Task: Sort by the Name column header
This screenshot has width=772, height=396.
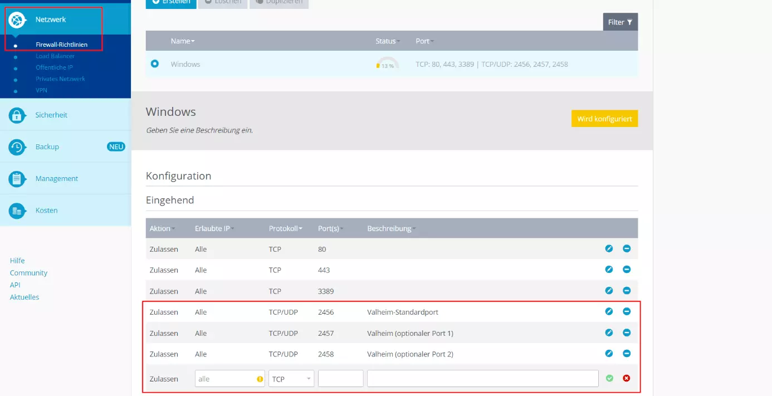Action: tap(183, 41)
